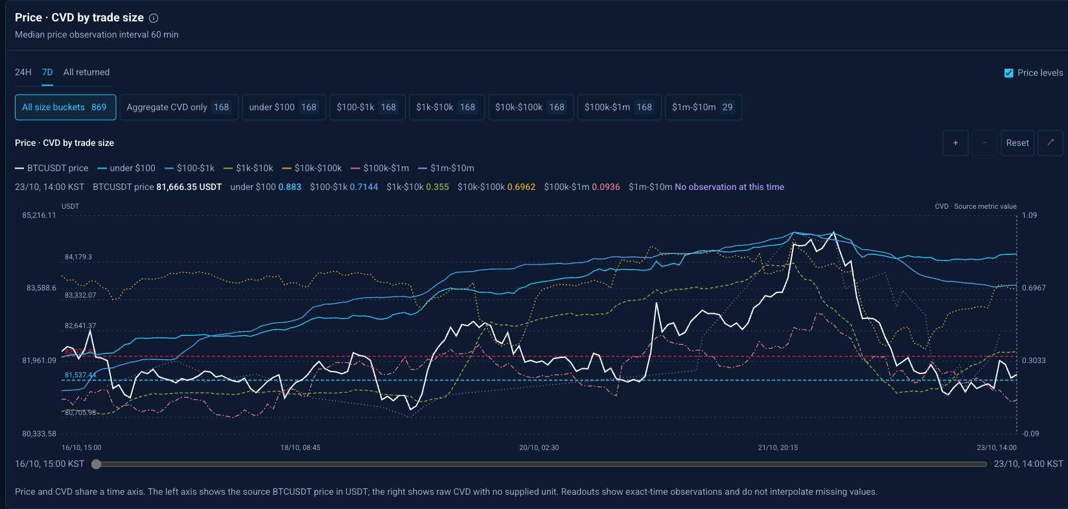The width and height of the screenshot is (1068, 509).
Task: Choose the All size buckets filter
Action: (x=65, y=107)
